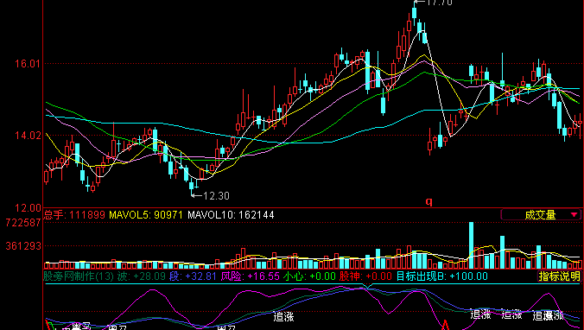The width and height of the screenshot is (584, 330).
Task: Click the MAVOL10: 162144 readout
Action: click(x=231, y=215)
